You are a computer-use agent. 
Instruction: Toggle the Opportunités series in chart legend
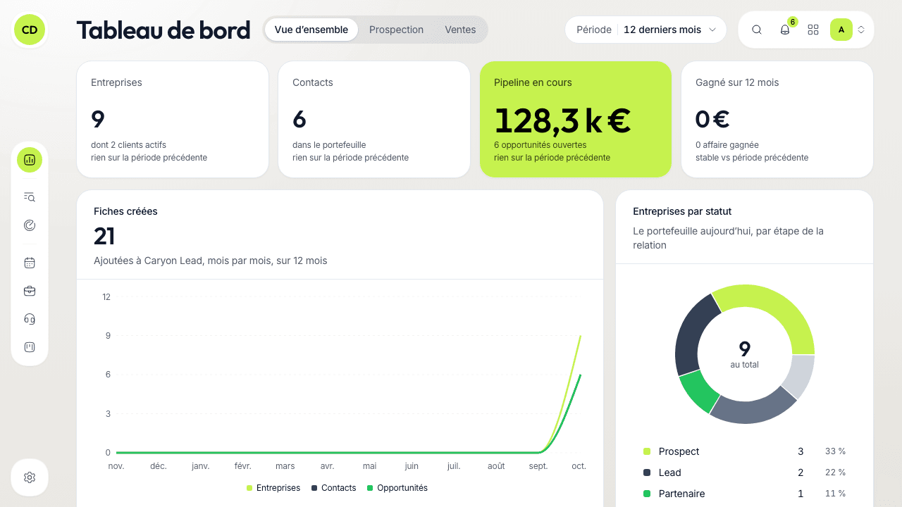click(397, 488)
